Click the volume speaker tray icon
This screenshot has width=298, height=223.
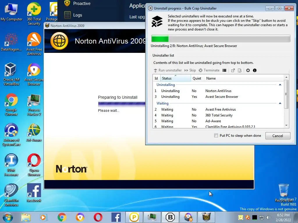click(x=268, y=217)
